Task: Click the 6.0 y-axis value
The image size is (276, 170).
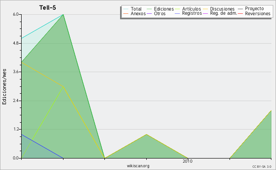Action: pos(16,14)
